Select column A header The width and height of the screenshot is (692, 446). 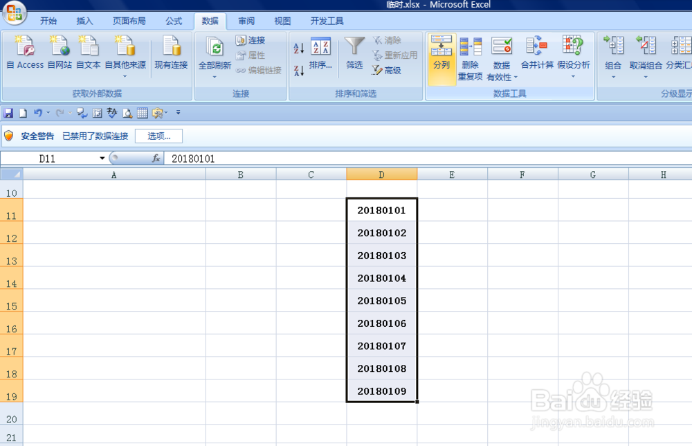tap(114, 175)
